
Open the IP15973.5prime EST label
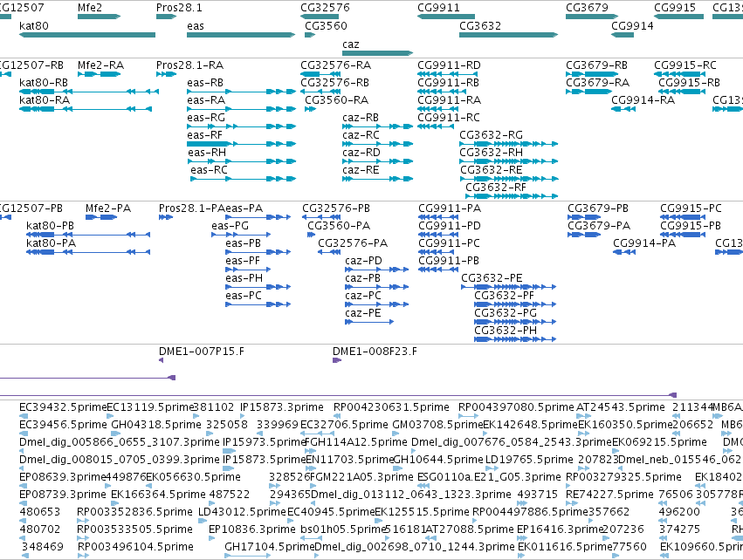[x=265, y=442]
